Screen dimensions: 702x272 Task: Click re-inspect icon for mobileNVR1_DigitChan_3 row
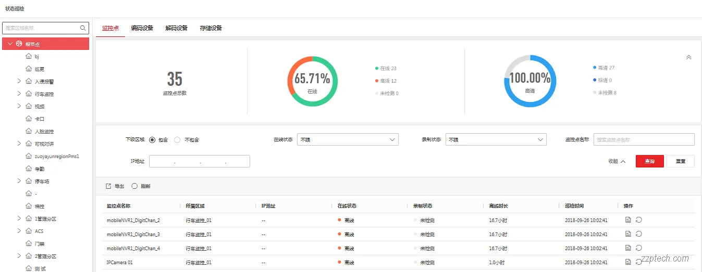point(639,234)
